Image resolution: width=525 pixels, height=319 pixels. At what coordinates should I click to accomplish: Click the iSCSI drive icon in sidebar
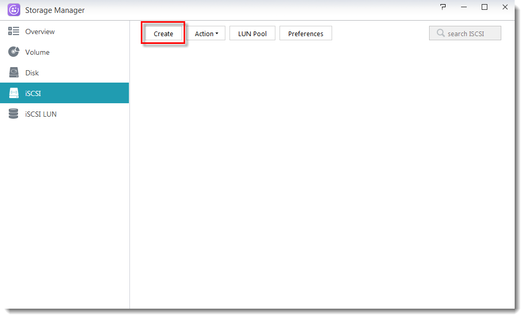14,93
